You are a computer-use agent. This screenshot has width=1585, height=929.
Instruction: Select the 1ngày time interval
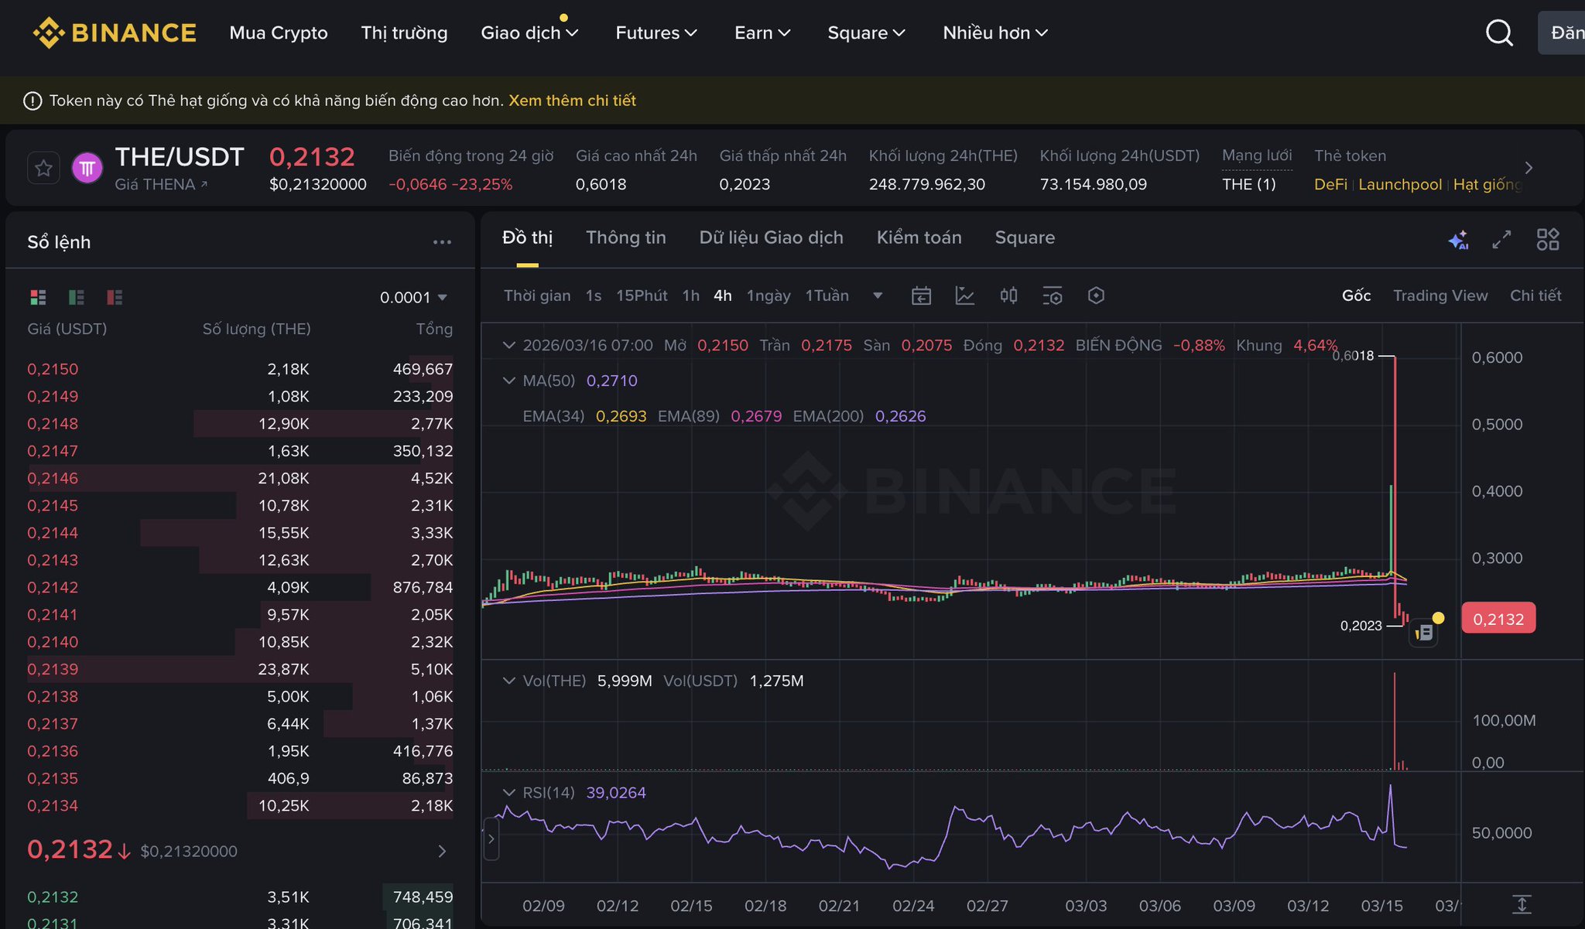(x=768, y=295)
